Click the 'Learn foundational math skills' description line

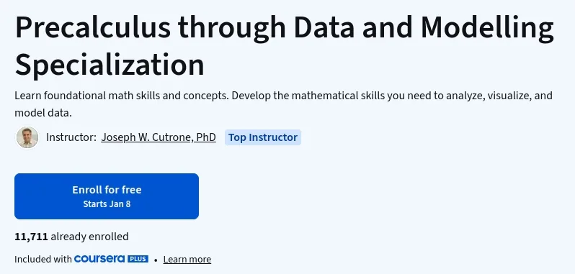283,96
